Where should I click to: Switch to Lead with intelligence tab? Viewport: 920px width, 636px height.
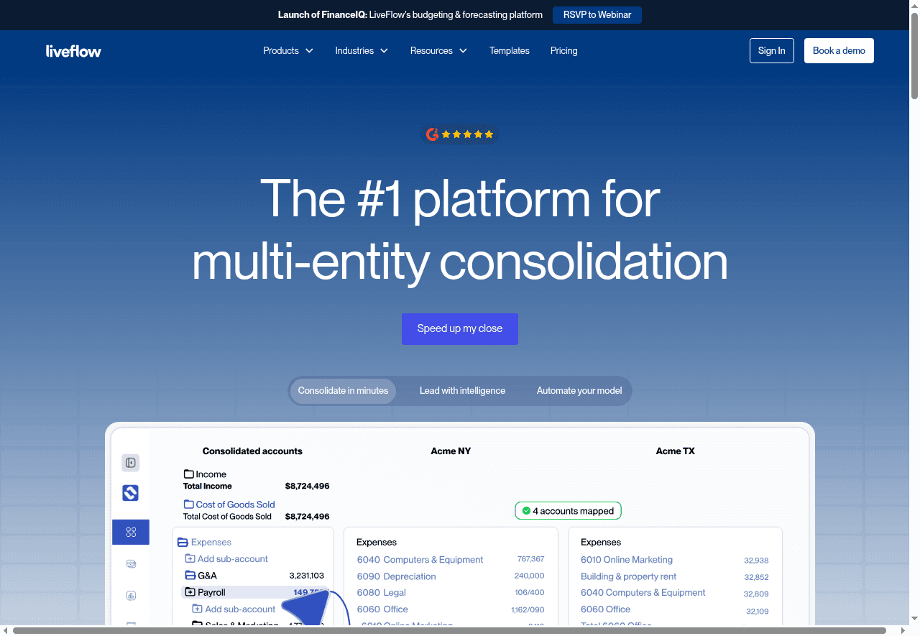pos(462,391)
